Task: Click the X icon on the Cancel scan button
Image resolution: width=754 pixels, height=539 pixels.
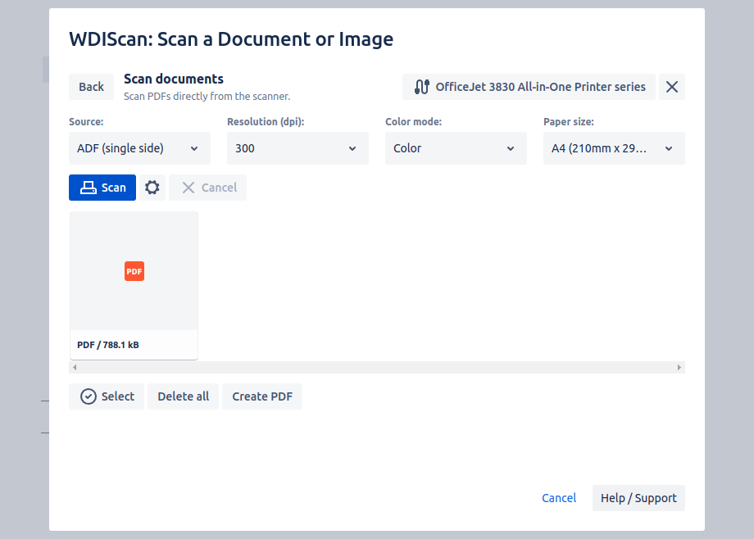Action: tap(188, 188)
